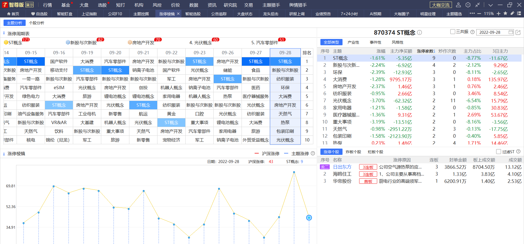
Task: Click info icon next to ST概念 title
Action: click(x=419, y=33)
